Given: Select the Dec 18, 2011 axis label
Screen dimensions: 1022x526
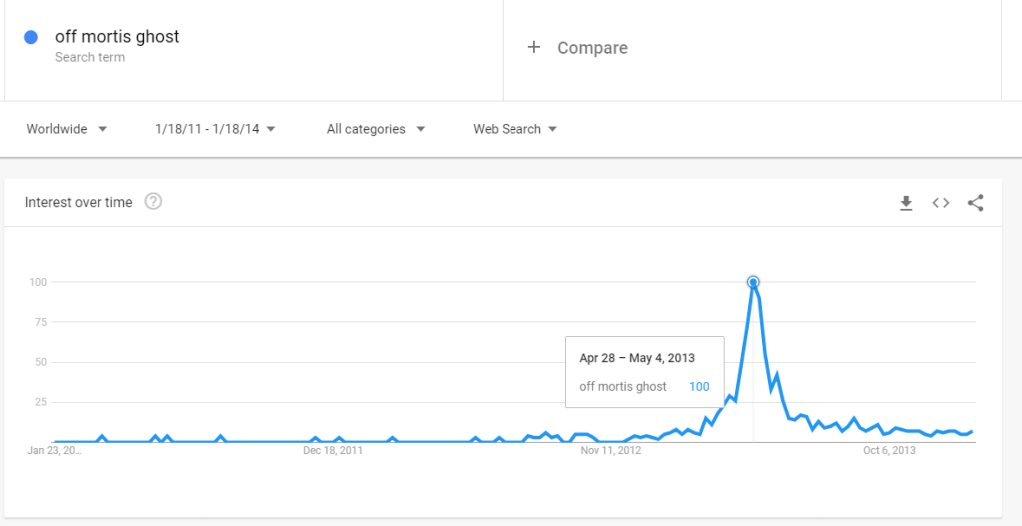Looking at the screenshot, I should click(x=332, y=450).
